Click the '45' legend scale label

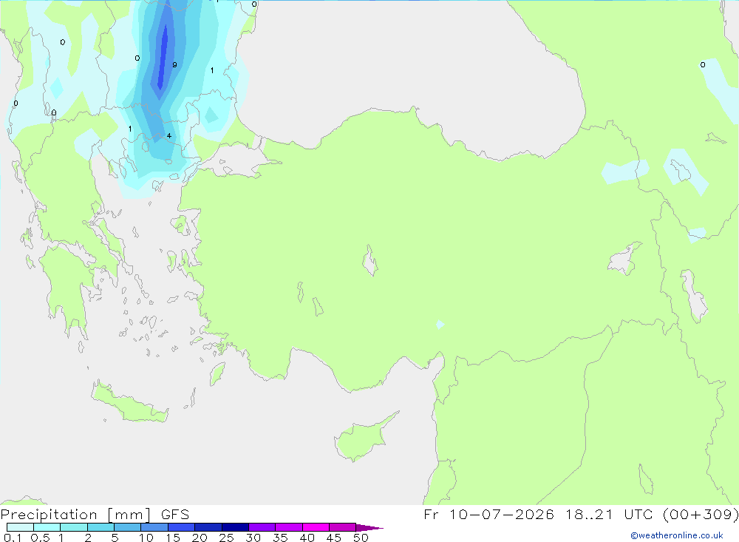[x=334, y=538]
